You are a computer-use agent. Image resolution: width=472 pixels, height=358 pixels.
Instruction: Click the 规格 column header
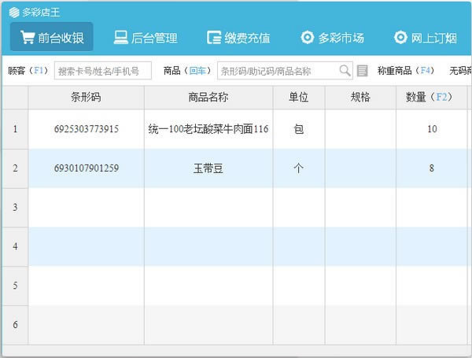[360, 98]
